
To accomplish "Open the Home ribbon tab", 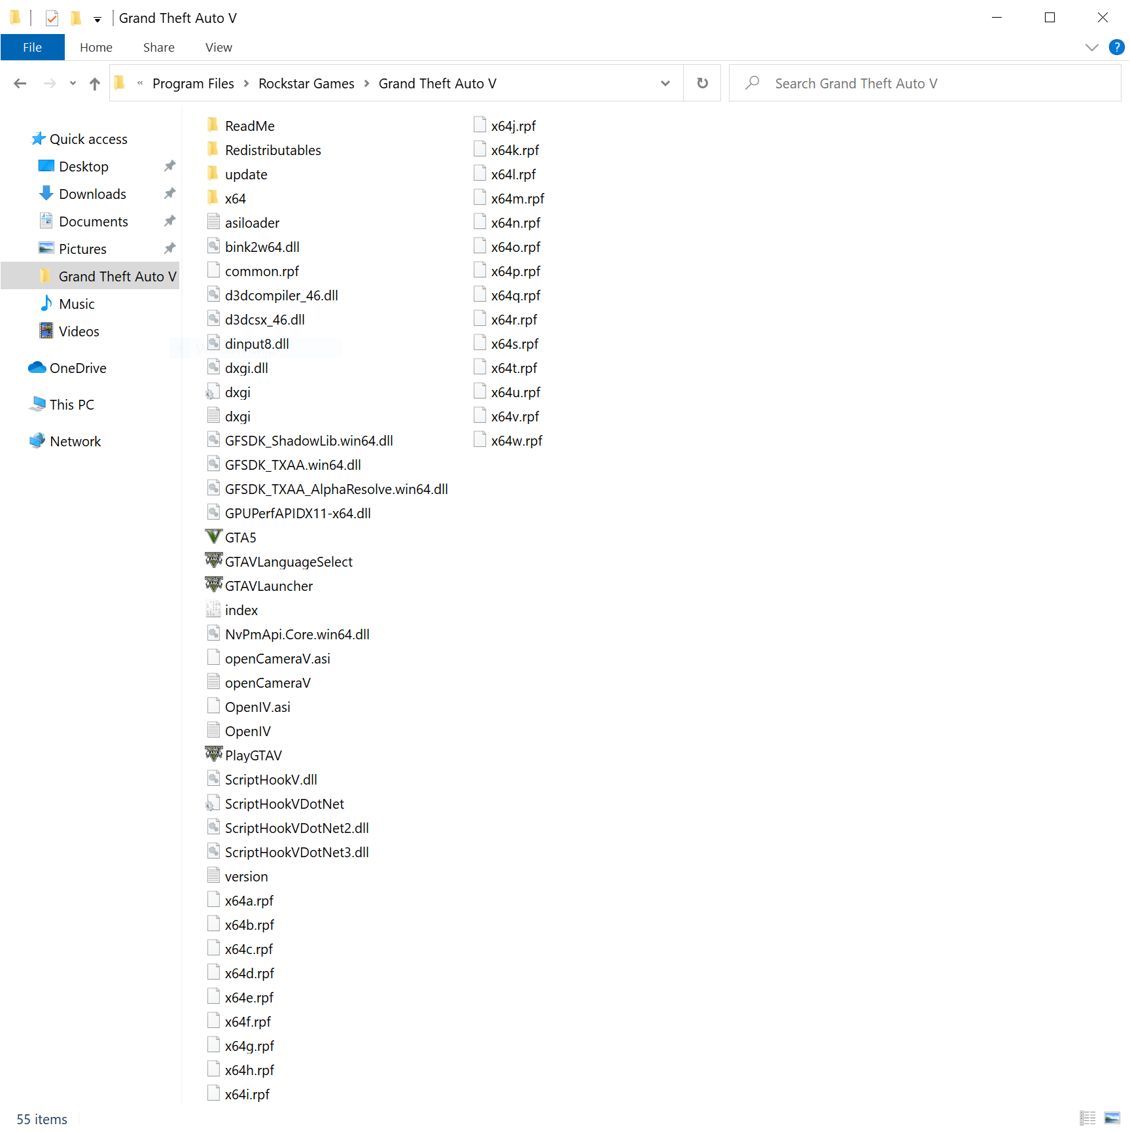I will point(96,47).
